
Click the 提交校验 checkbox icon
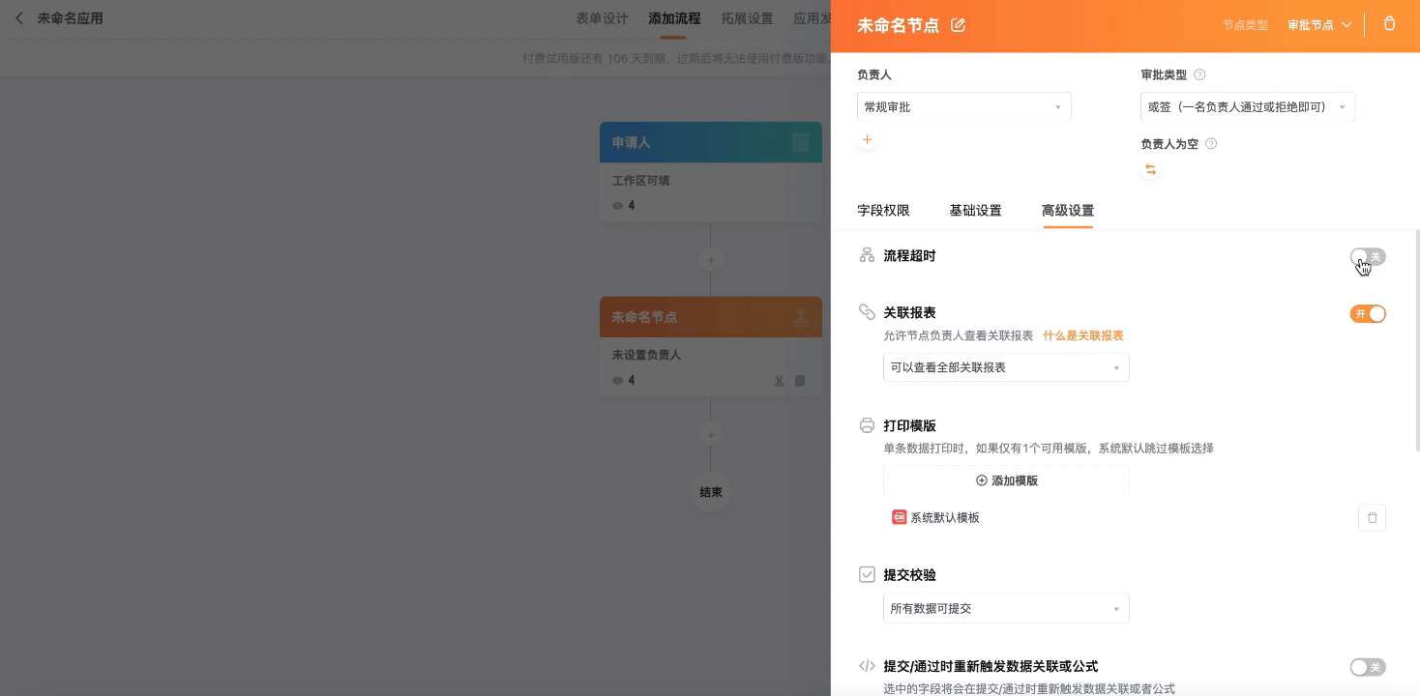point(867,575)
